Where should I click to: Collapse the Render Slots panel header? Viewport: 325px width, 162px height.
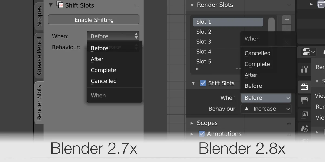[x=193, y=5]
